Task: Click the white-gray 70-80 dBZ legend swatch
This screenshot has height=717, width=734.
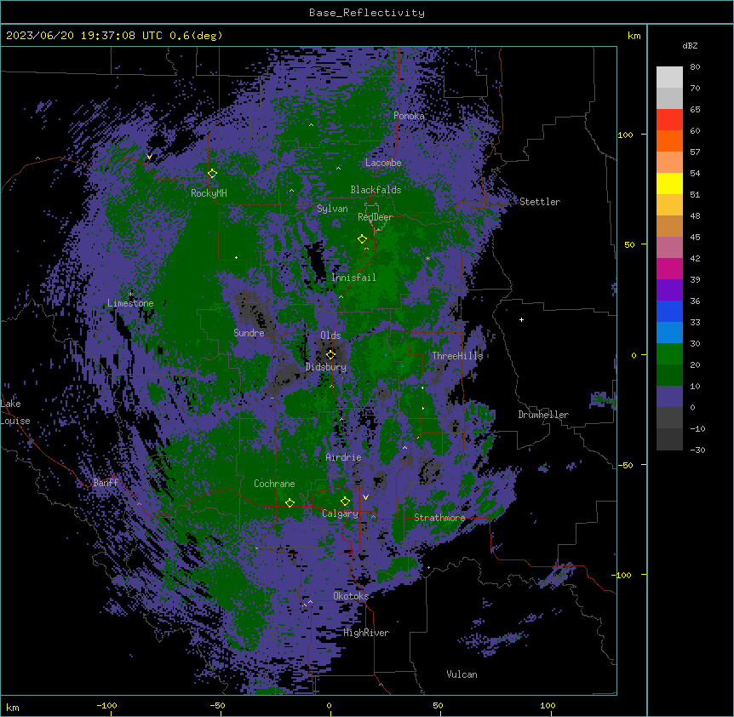Action: [x=669, y=77]
